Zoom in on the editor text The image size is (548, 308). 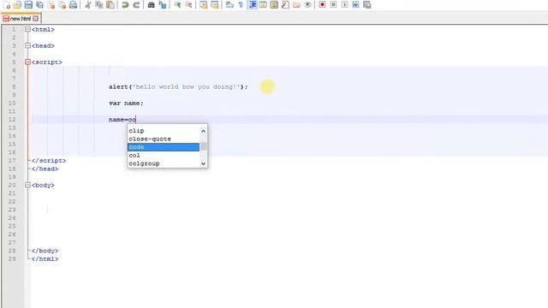[x=177, y=4]
